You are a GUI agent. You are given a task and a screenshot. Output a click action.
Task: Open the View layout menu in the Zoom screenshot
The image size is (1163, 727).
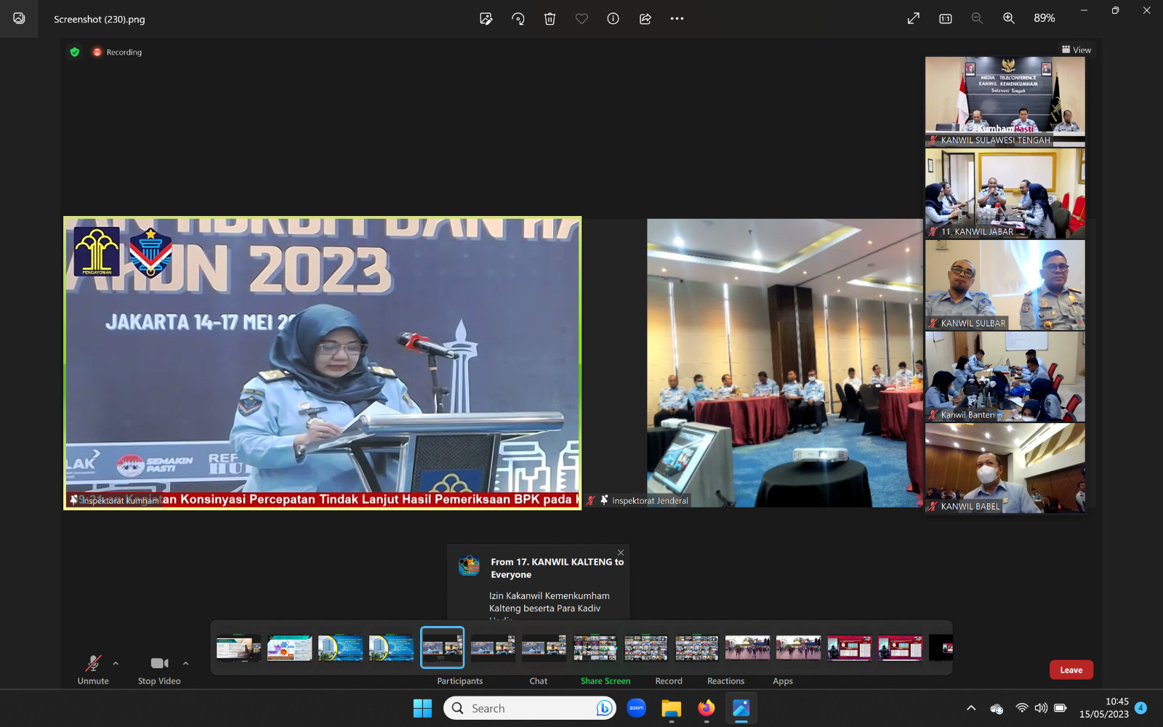coord(1077,49)
